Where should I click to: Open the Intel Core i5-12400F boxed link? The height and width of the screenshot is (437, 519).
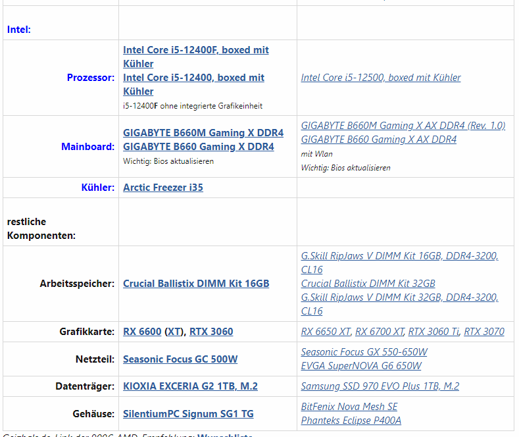tap(195, 57)
